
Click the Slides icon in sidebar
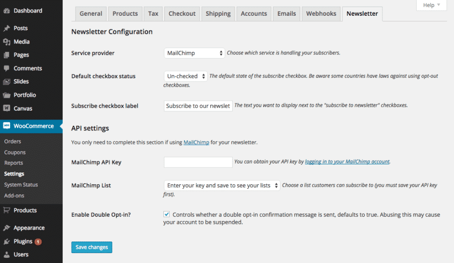tap(7, 81)
